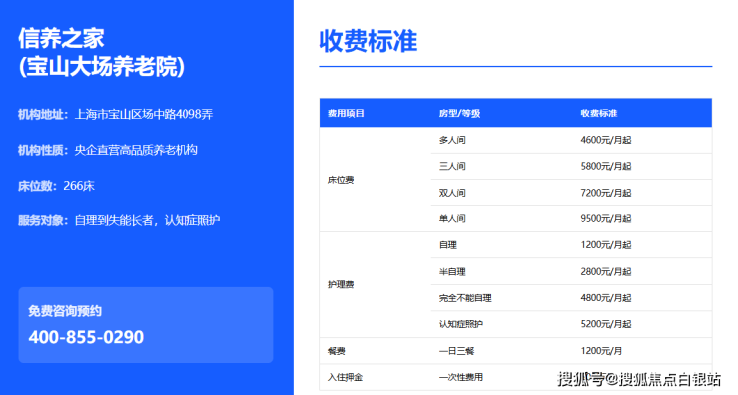Click the 单人间 room type cell

(x=452, y=218)
